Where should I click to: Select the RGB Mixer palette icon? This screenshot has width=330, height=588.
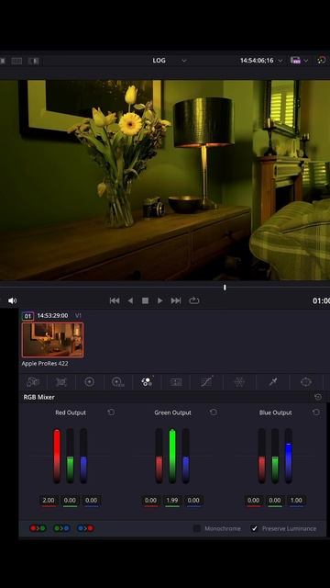coord(147,382)
